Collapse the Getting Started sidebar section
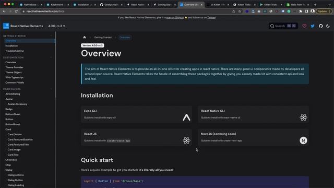Screen dimensions: 334x188 click(51, 36)
